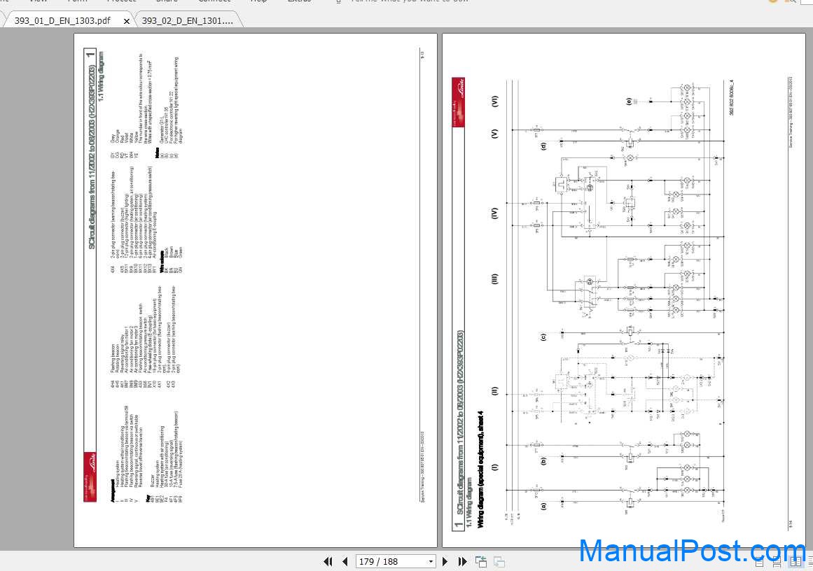Click the "Wiring diagram (special equipment), sheet 4" title
This screenshot has height=571, width=813.
point(480,470)
